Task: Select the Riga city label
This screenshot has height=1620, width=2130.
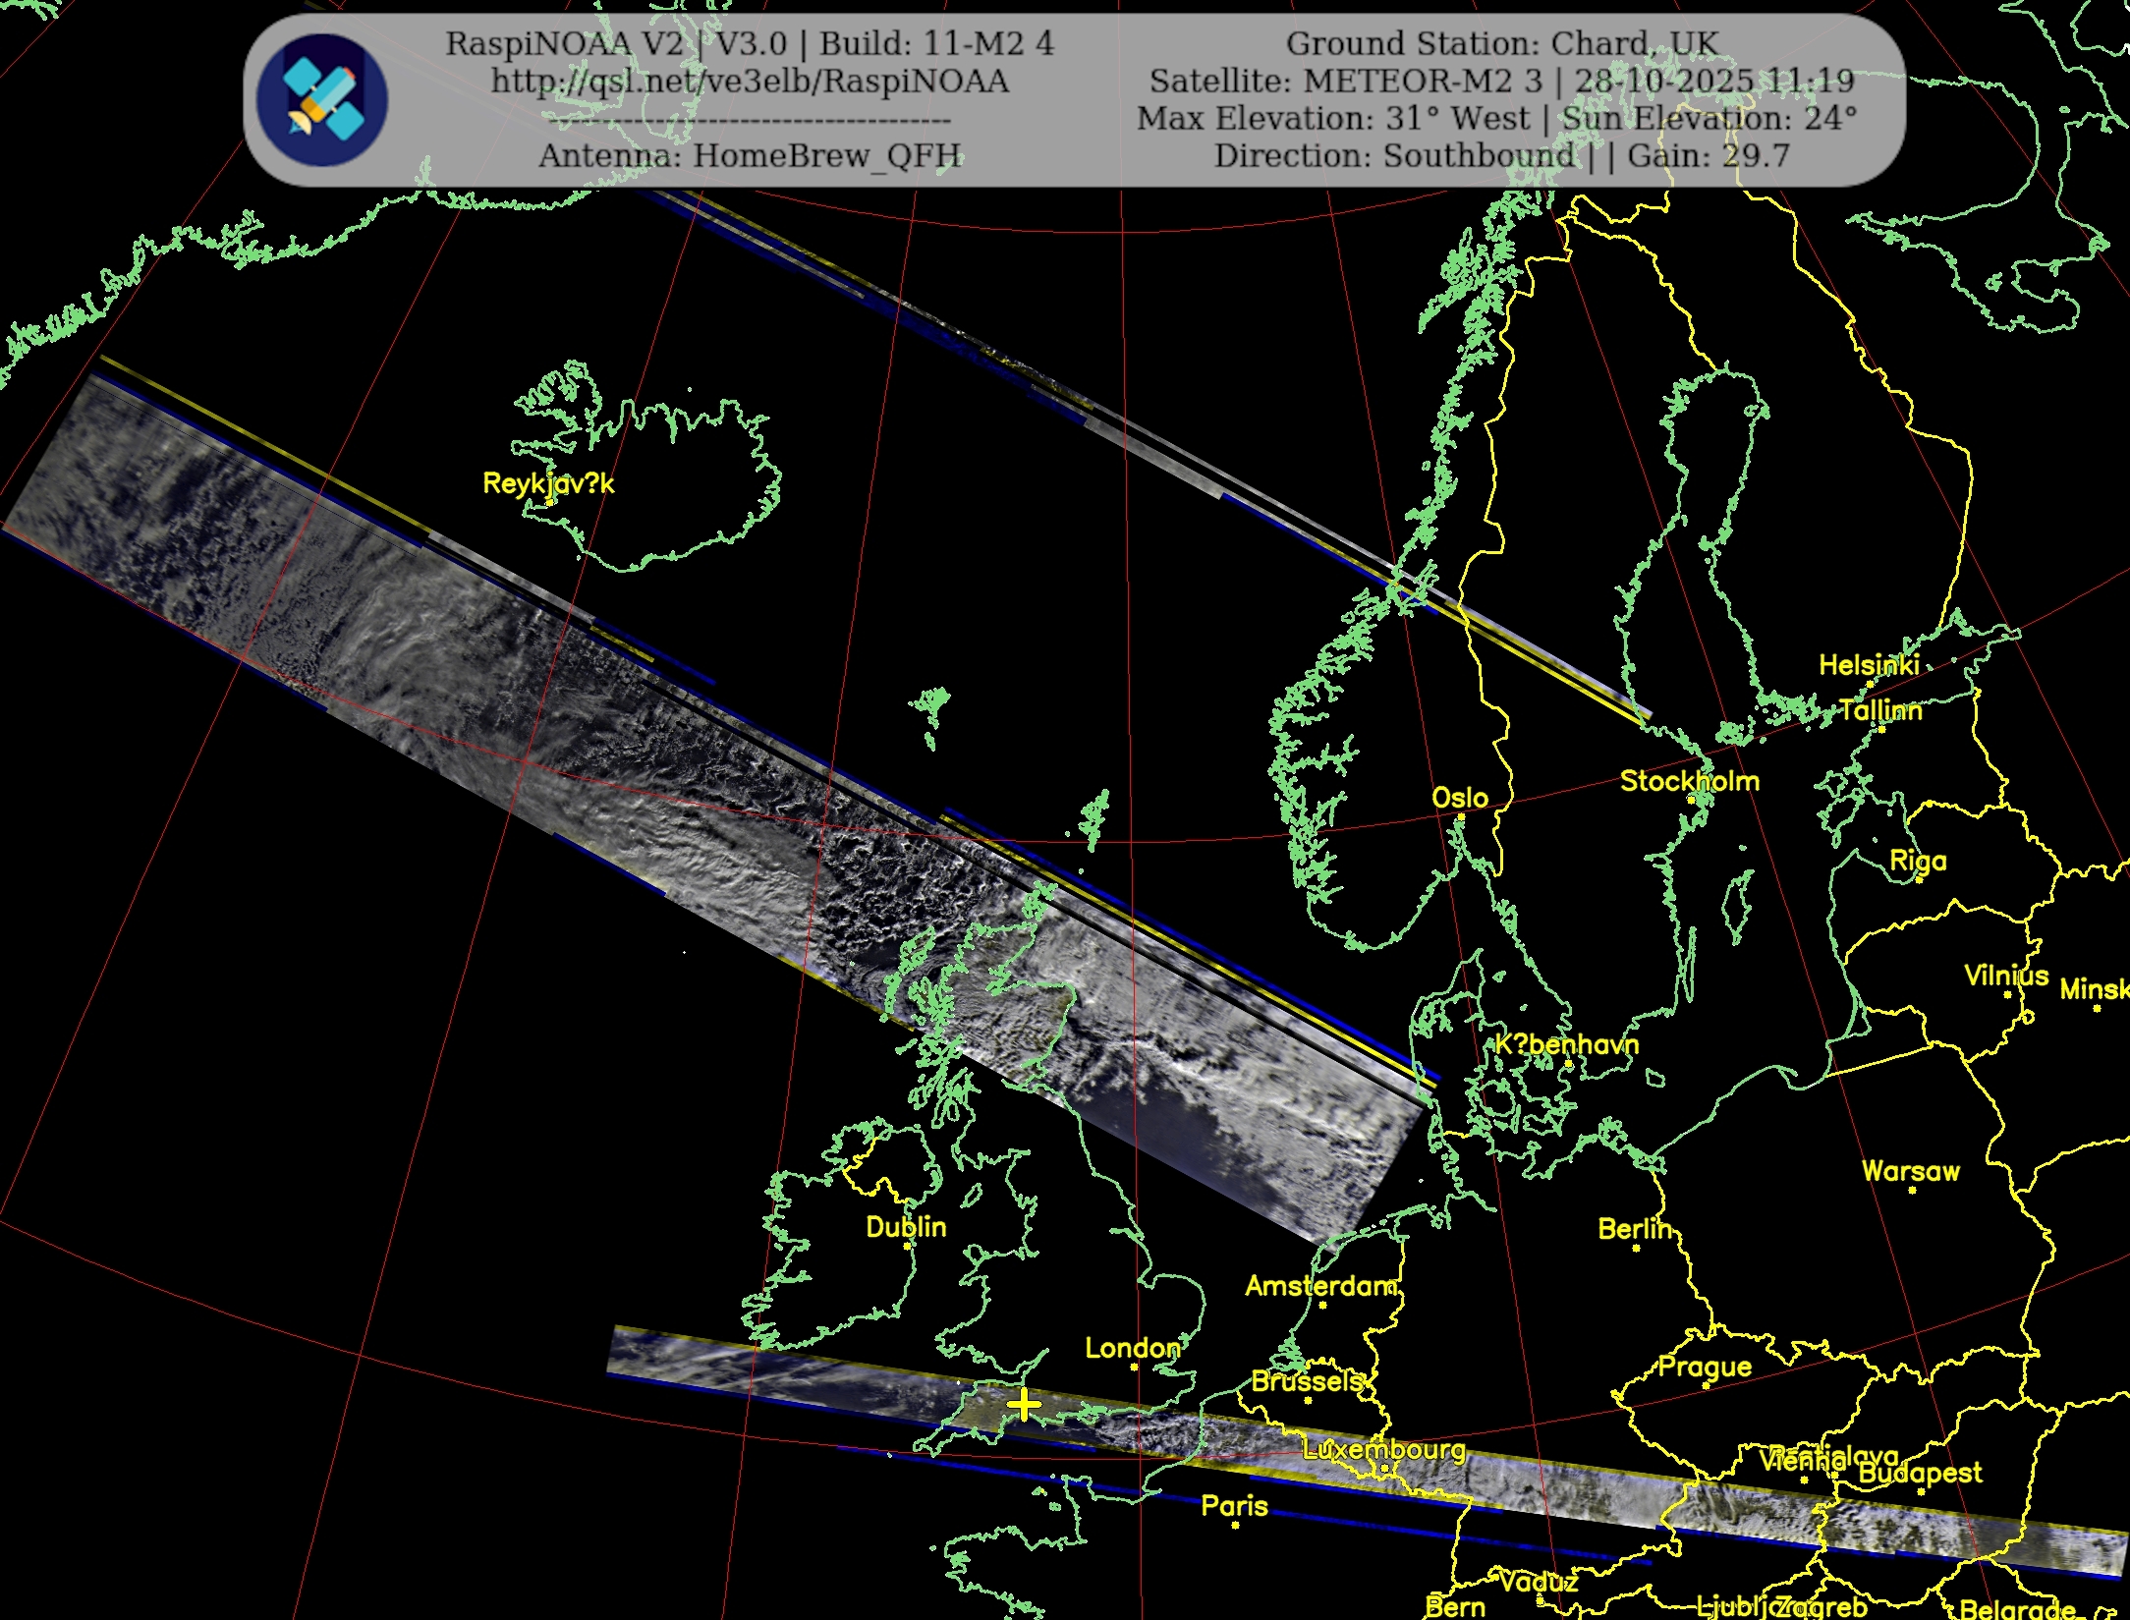Action: [x=1917, y=862]
